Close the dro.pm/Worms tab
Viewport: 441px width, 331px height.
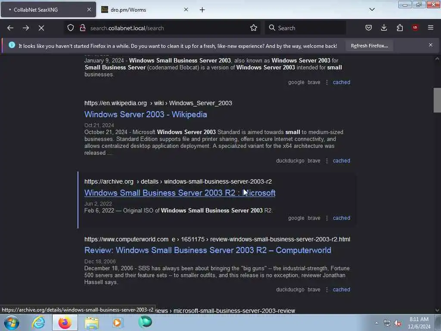186,9
